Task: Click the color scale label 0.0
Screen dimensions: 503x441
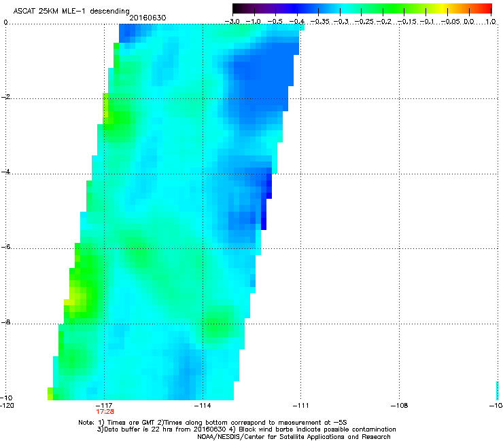Action: point(469,22)
